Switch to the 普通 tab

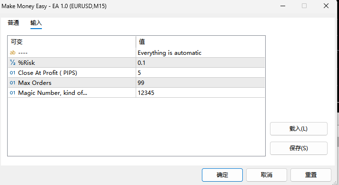[13, 23]
